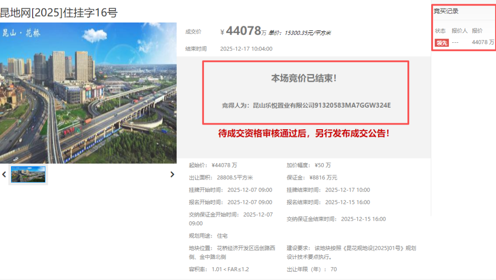Click the 昆山·花桥 caption on the photo
Screen dimensions: 496x280
pos(21,33)
